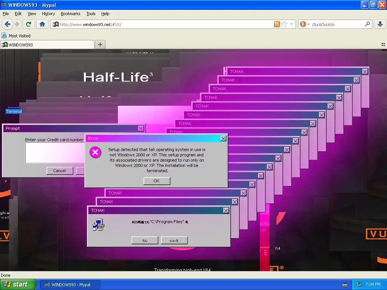387x290 pixels.
Task: Click OK in the Error dialog
Action: [x=157, y=181]
